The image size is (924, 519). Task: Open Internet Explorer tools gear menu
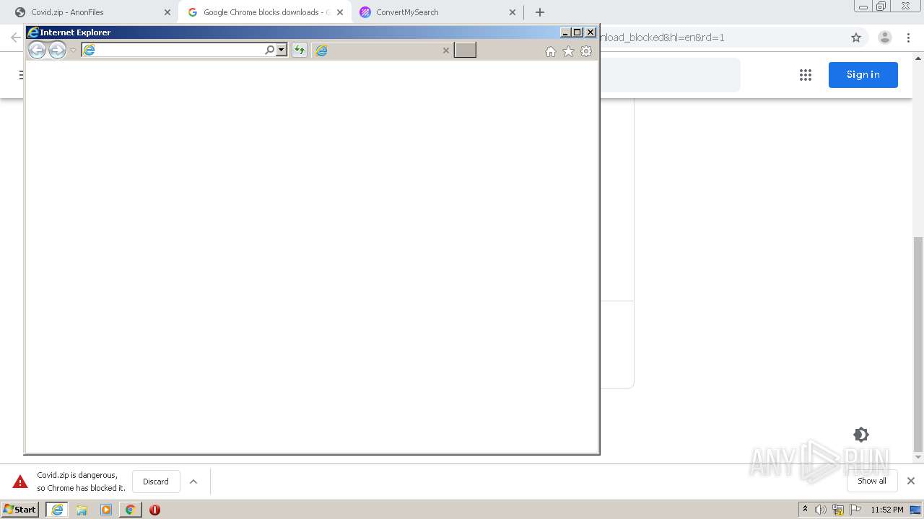586,51
